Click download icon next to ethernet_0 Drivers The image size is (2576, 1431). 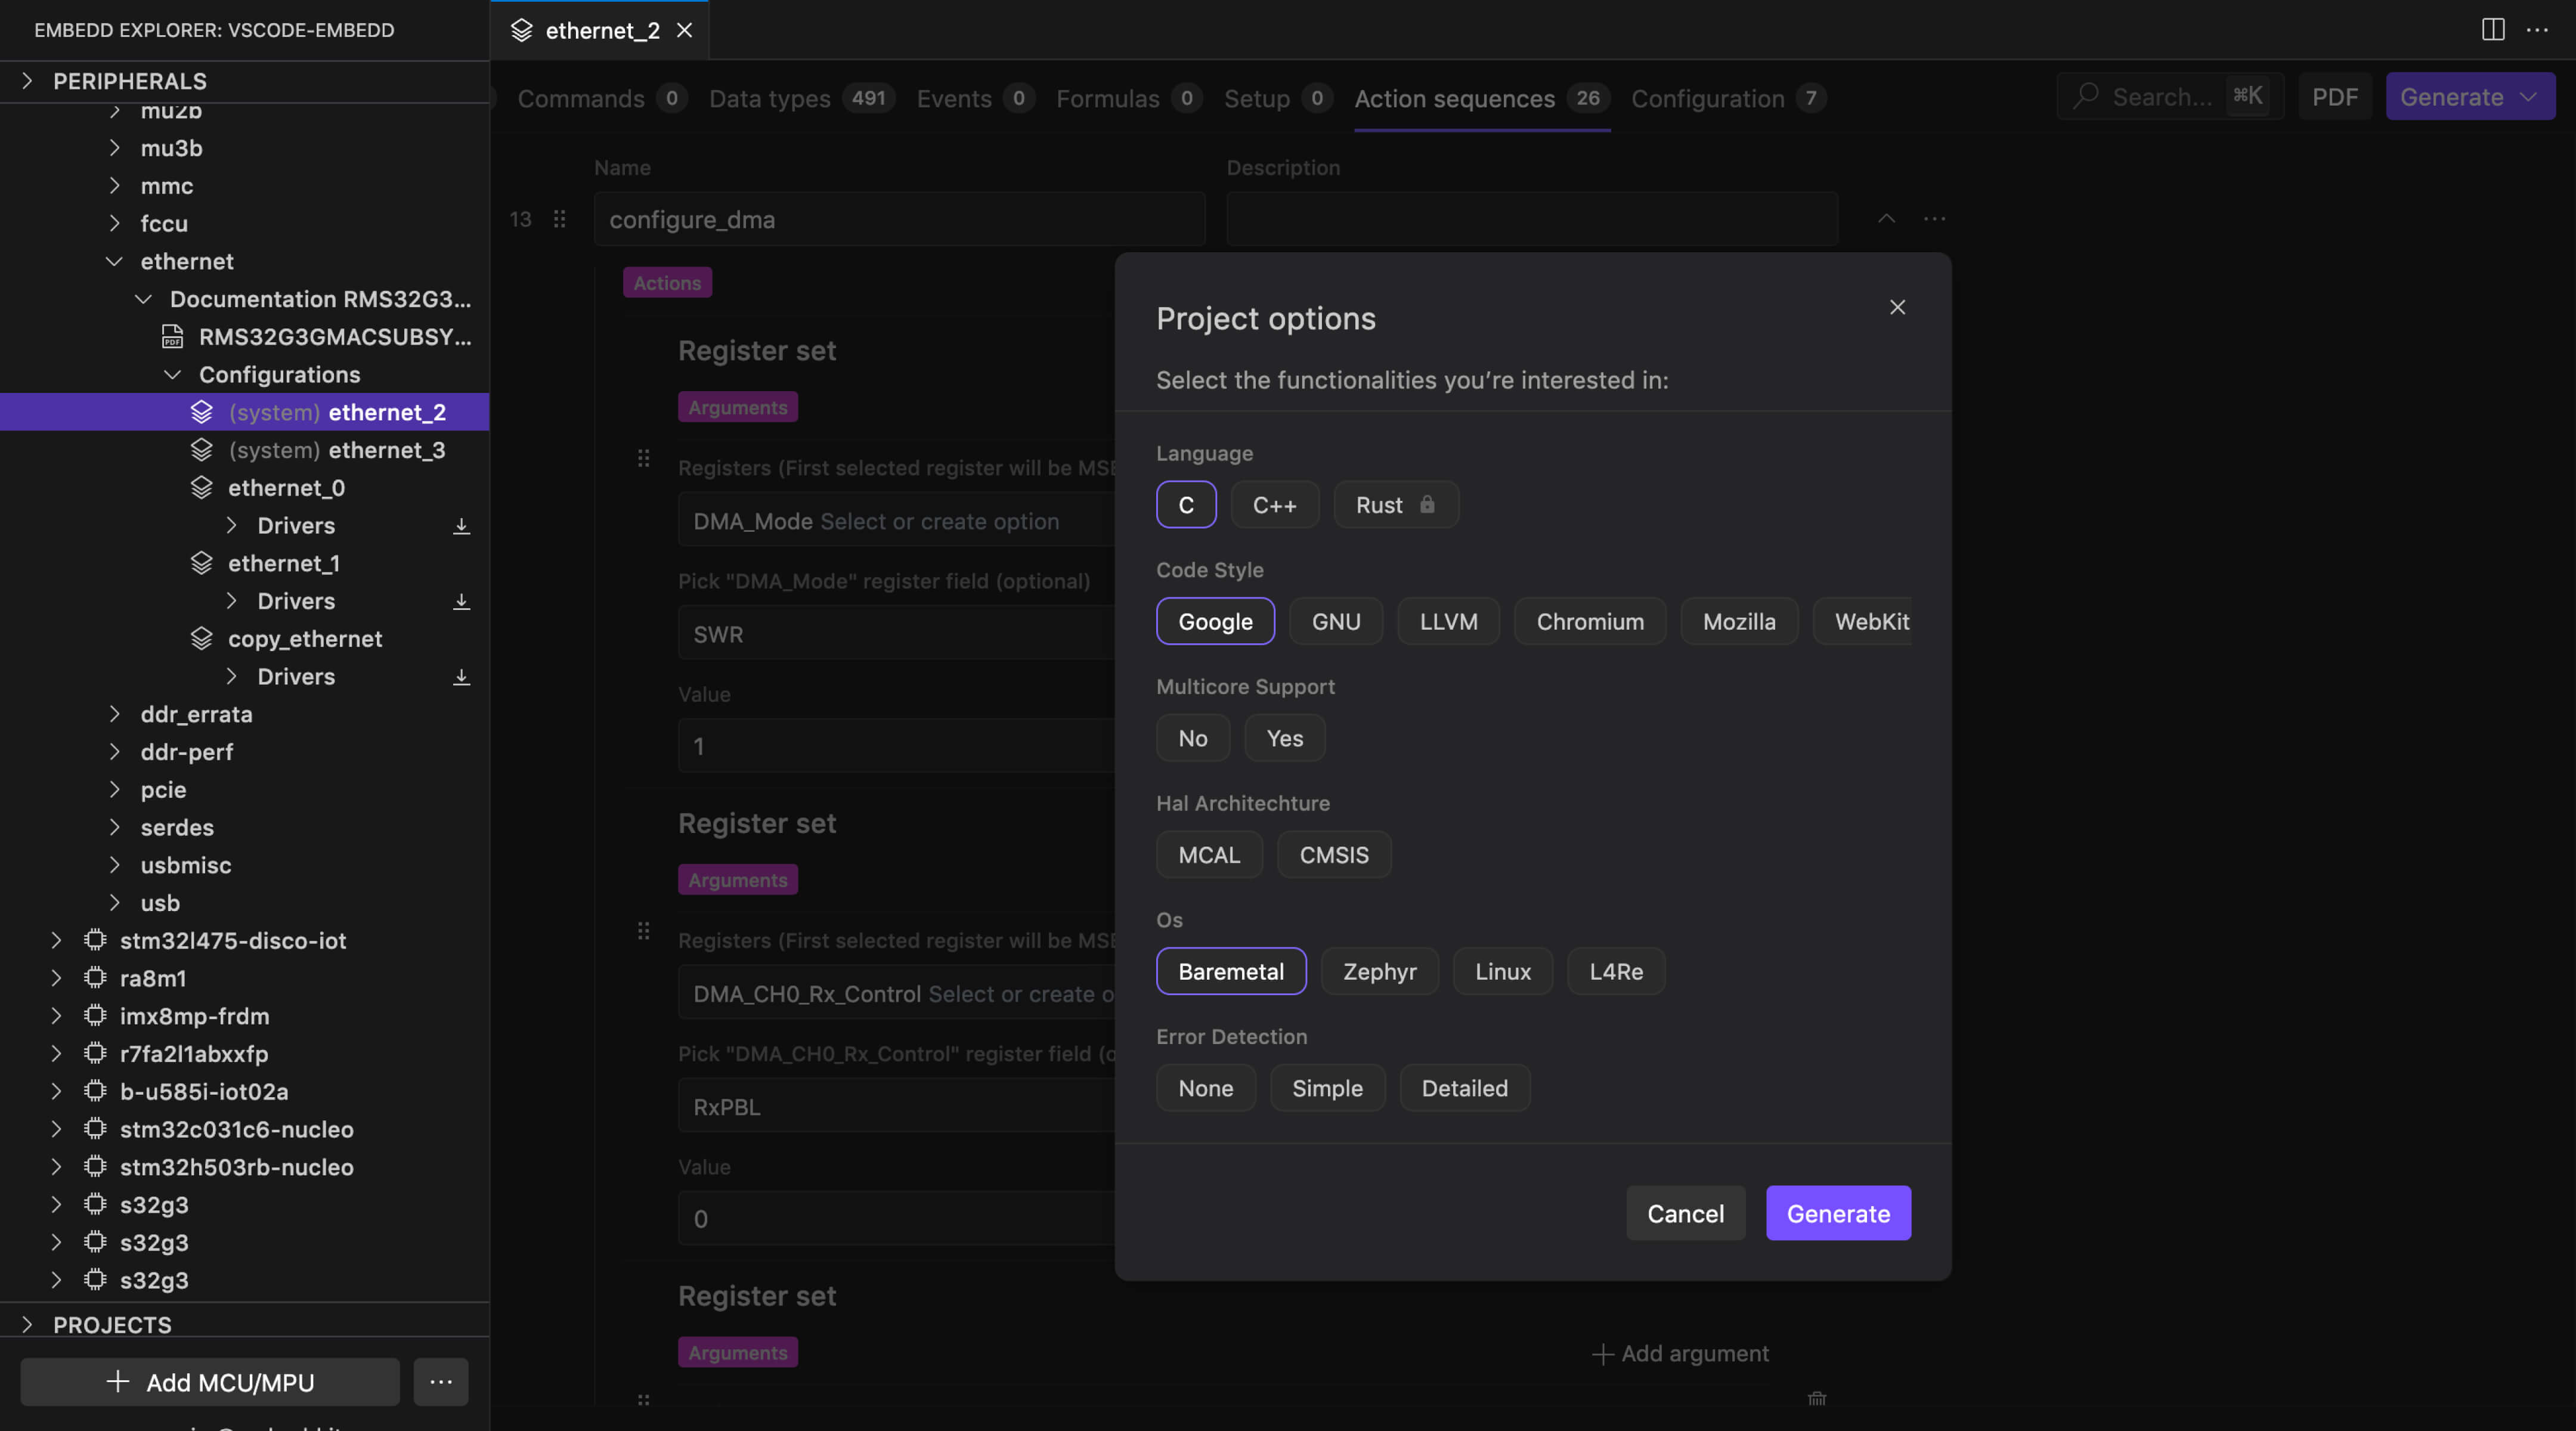coord(461,526)
